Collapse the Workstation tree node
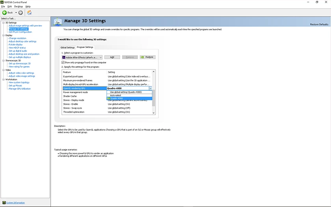331x207 pixels. (4, 79)
